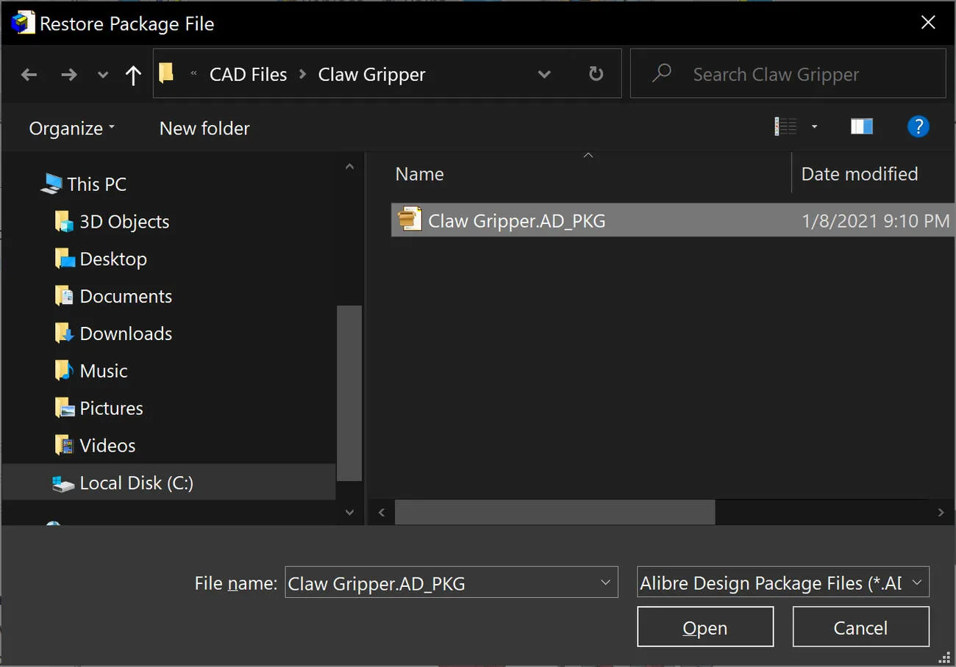Image resolution: width=956 pixels, height=667 pixels.
Task: Refresh the Claw Gripper folder view
Action: (x=596, y=73)
